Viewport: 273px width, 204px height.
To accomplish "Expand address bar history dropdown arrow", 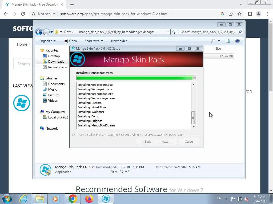I will (x=168, y=32).
